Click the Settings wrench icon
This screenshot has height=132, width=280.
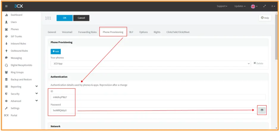coord(7,108)
